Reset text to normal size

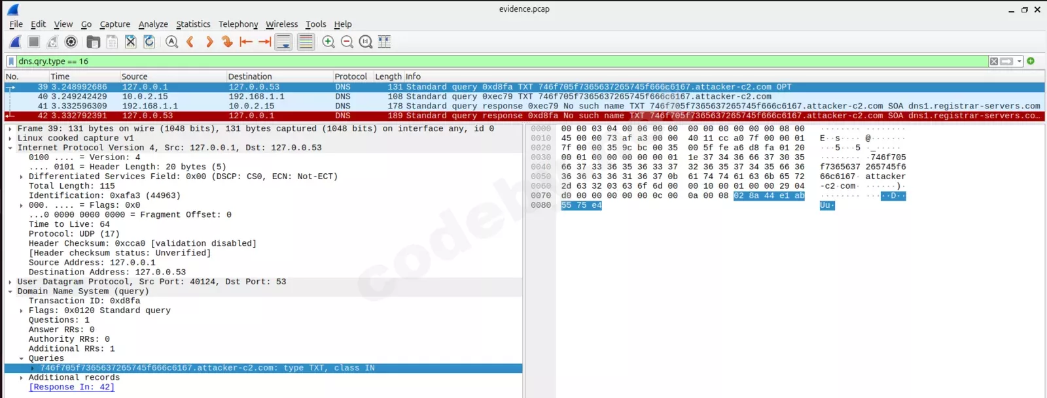pyautogui.click(x=366, y=42)
